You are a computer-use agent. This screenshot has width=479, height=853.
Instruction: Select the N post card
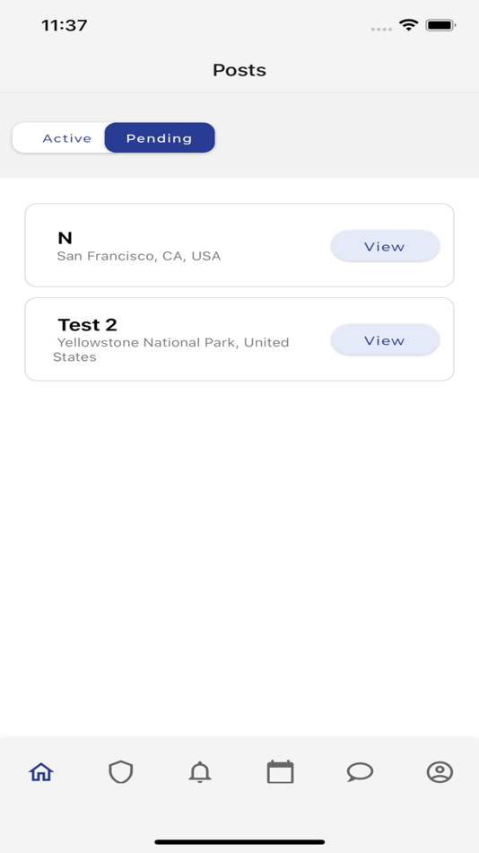(239, 245)
